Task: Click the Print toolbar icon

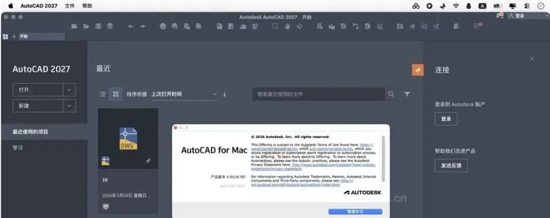Action: point(163,26)
